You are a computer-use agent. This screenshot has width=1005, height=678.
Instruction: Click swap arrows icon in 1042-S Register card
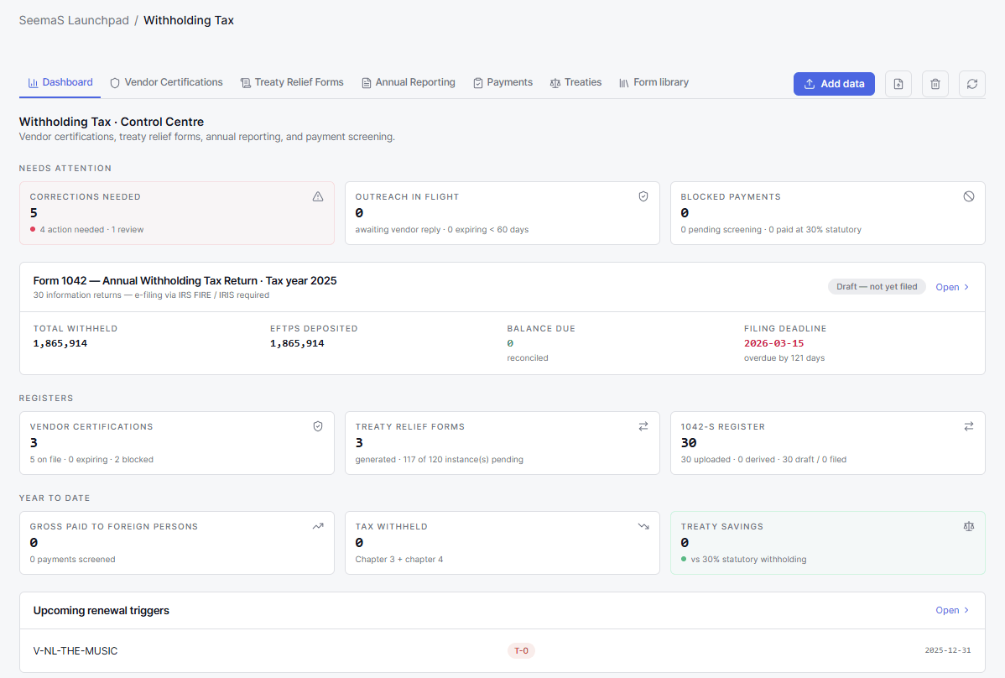pos(968,426)
